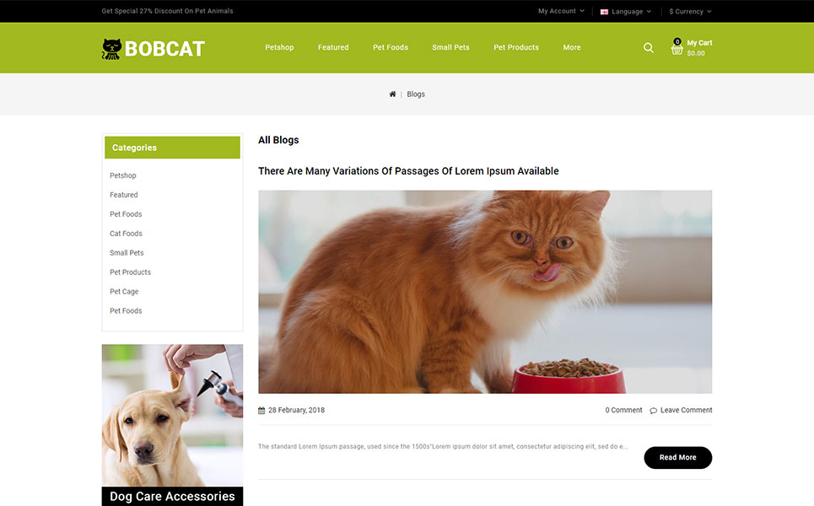The width and height of the screenshot is (814, 506).
Task: Open the Pet Foods navigation menu
Action: click(391, 47)
